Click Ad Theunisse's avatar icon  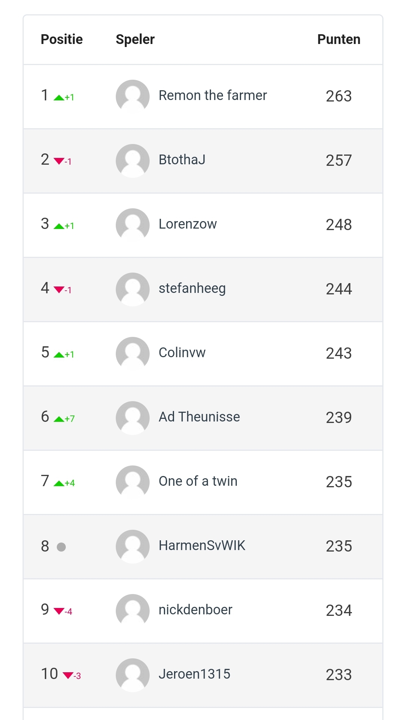[132, 418]
